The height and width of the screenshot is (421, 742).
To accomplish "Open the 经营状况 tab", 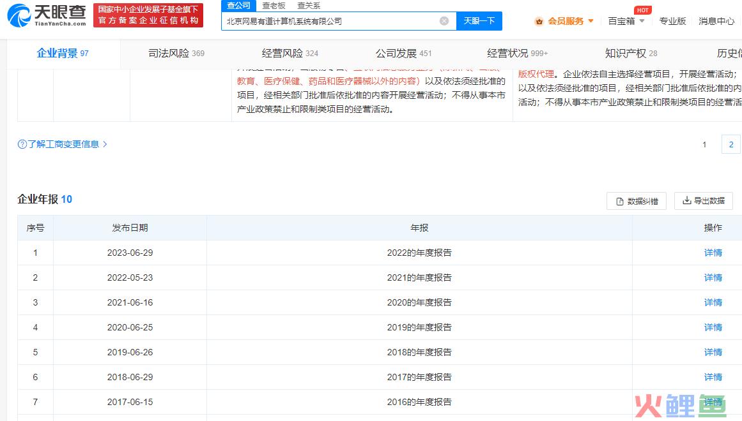I will pos(517,54).
